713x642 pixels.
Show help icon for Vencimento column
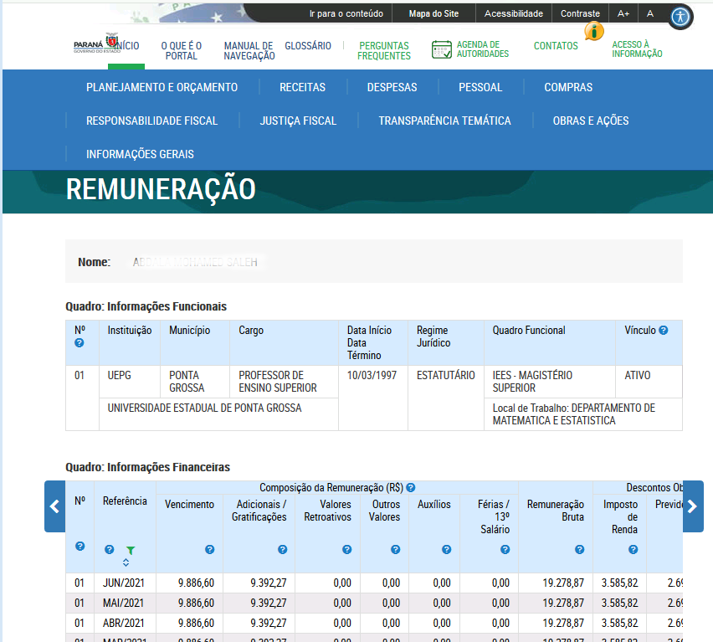coord(209,549)
